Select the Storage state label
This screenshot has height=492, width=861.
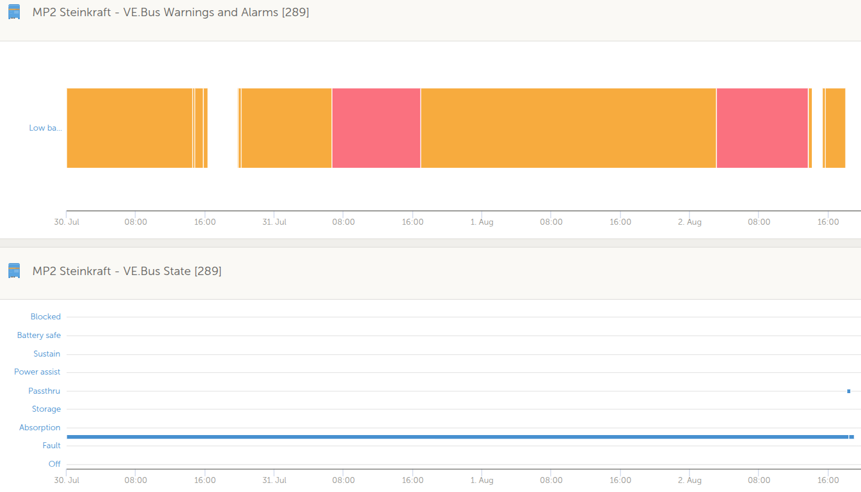click(x=46, y=409)
